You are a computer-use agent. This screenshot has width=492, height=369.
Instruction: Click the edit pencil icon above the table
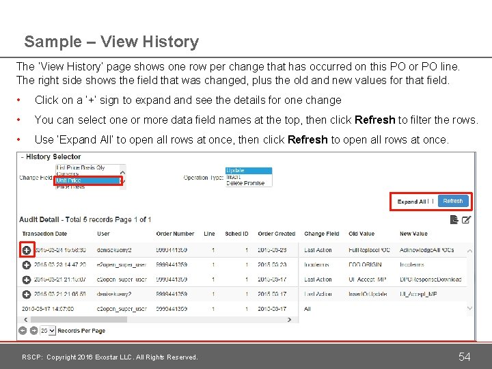click(x=466, y=219)
